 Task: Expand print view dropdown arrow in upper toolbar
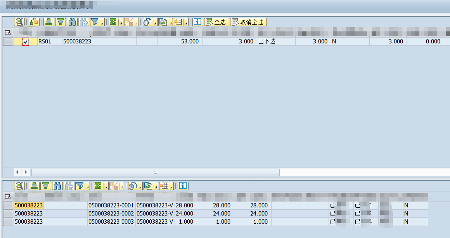coord(155,22)
